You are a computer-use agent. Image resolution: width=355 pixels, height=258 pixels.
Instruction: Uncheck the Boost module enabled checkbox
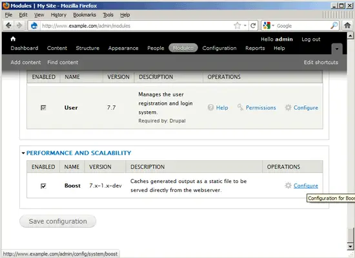pos(43,186)
